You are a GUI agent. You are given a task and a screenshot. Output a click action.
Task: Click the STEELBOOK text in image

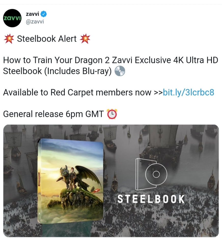tap(151, 199)
